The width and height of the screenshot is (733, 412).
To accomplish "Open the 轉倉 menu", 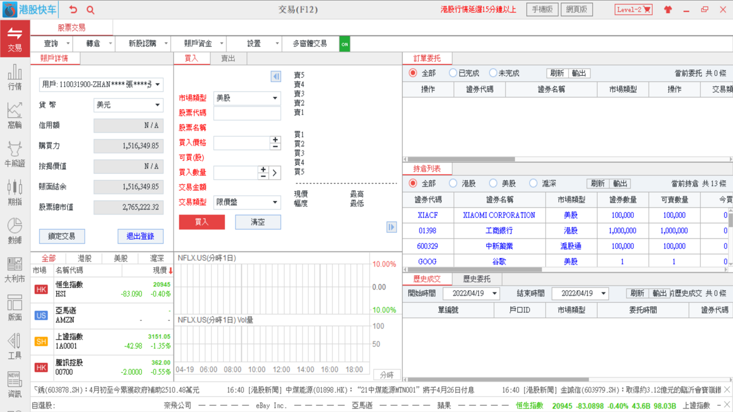I will coord(94,43).
